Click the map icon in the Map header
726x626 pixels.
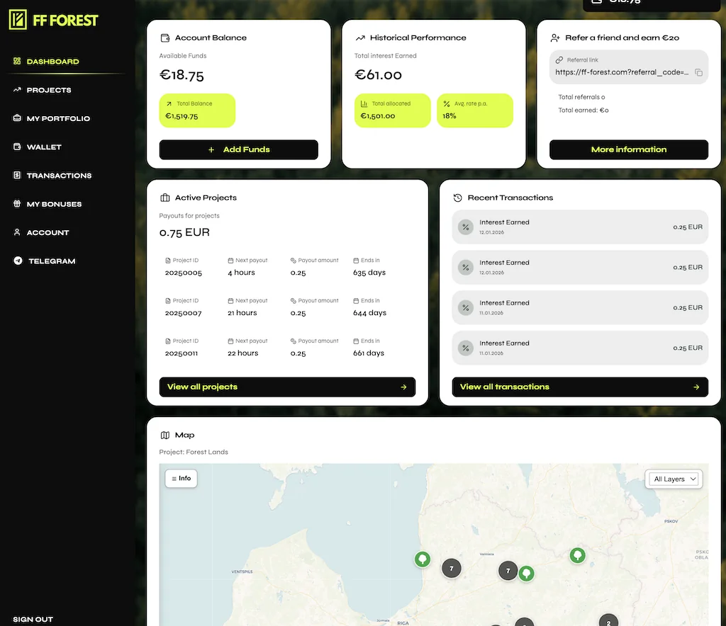pyautogui.click(x=165, y=436)
